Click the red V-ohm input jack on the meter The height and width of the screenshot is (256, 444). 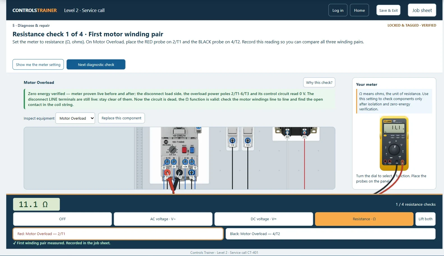[402, 162]
